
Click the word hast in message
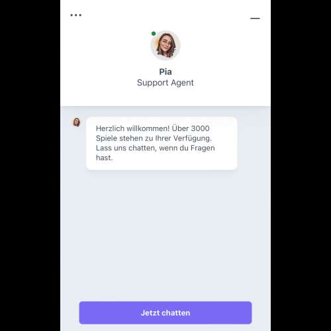[103, 158]
